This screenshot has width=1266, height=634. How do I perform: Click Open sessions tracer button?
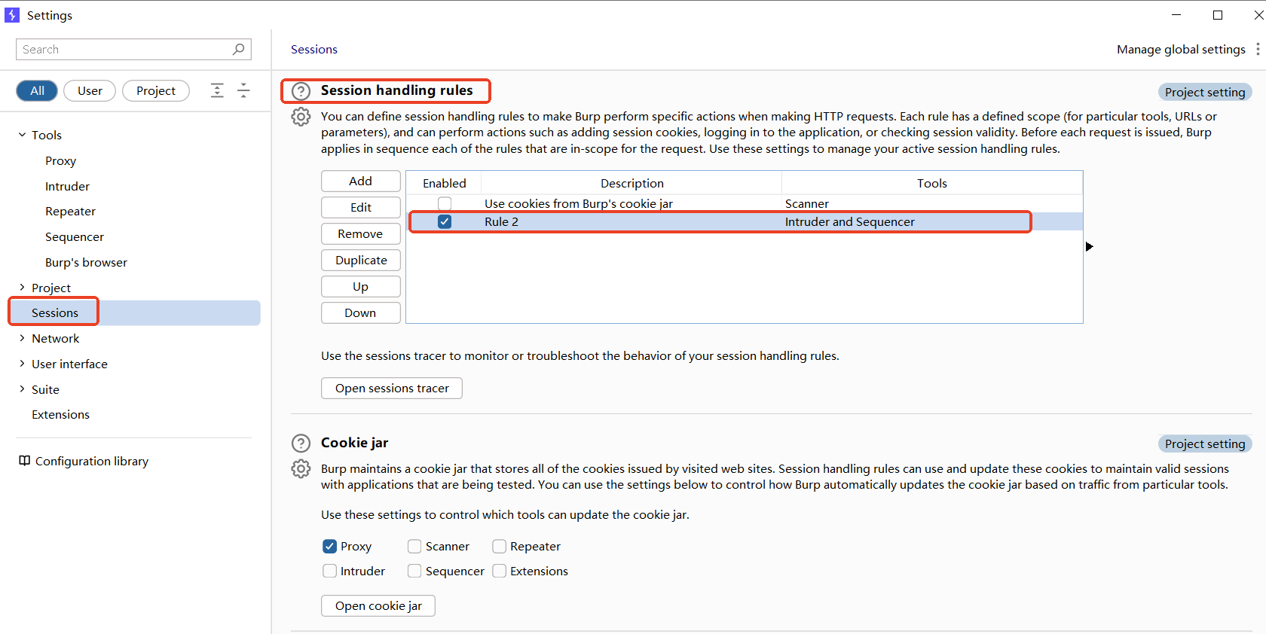point(392,388)
